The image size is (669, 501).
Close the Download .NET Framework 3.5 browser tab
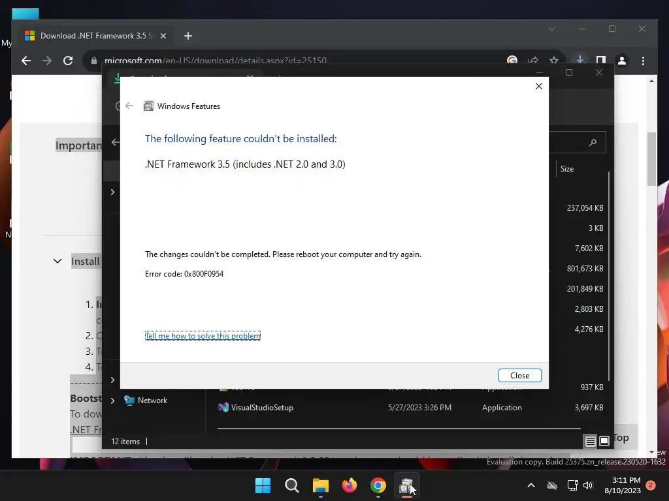click(x=163, y=37)
